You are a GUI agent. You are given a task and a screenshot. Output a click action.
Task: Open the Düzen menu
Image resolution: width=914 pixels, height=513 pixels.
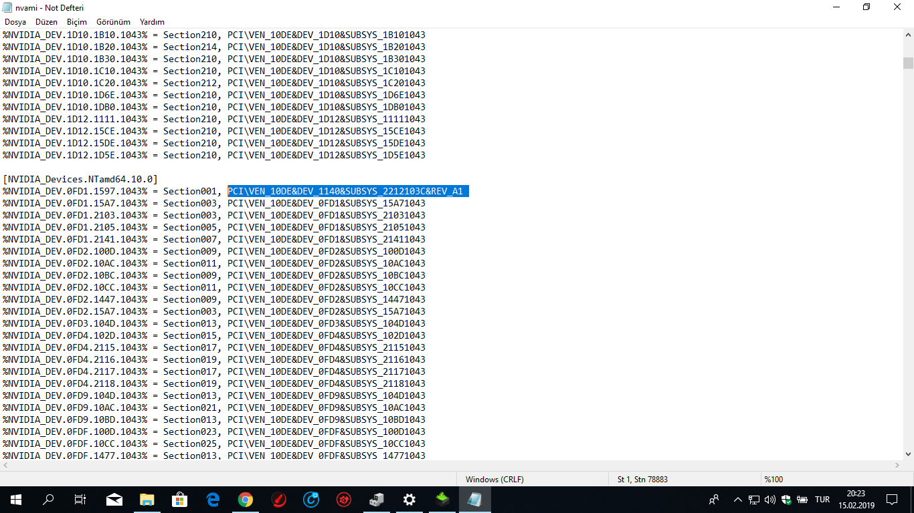pos(47,22)
